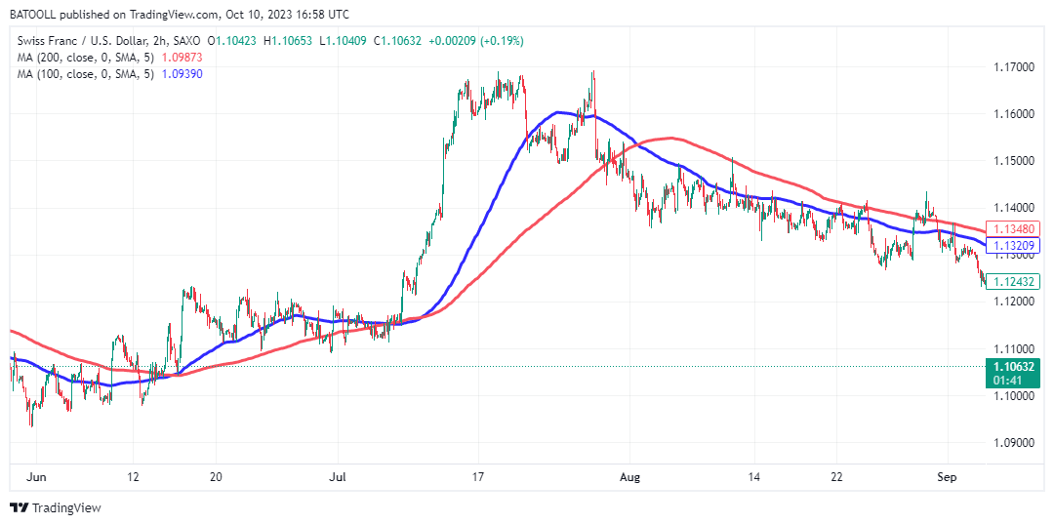
Task: Click the 17 date label on time axis
Action: click(x=477, y=478)
